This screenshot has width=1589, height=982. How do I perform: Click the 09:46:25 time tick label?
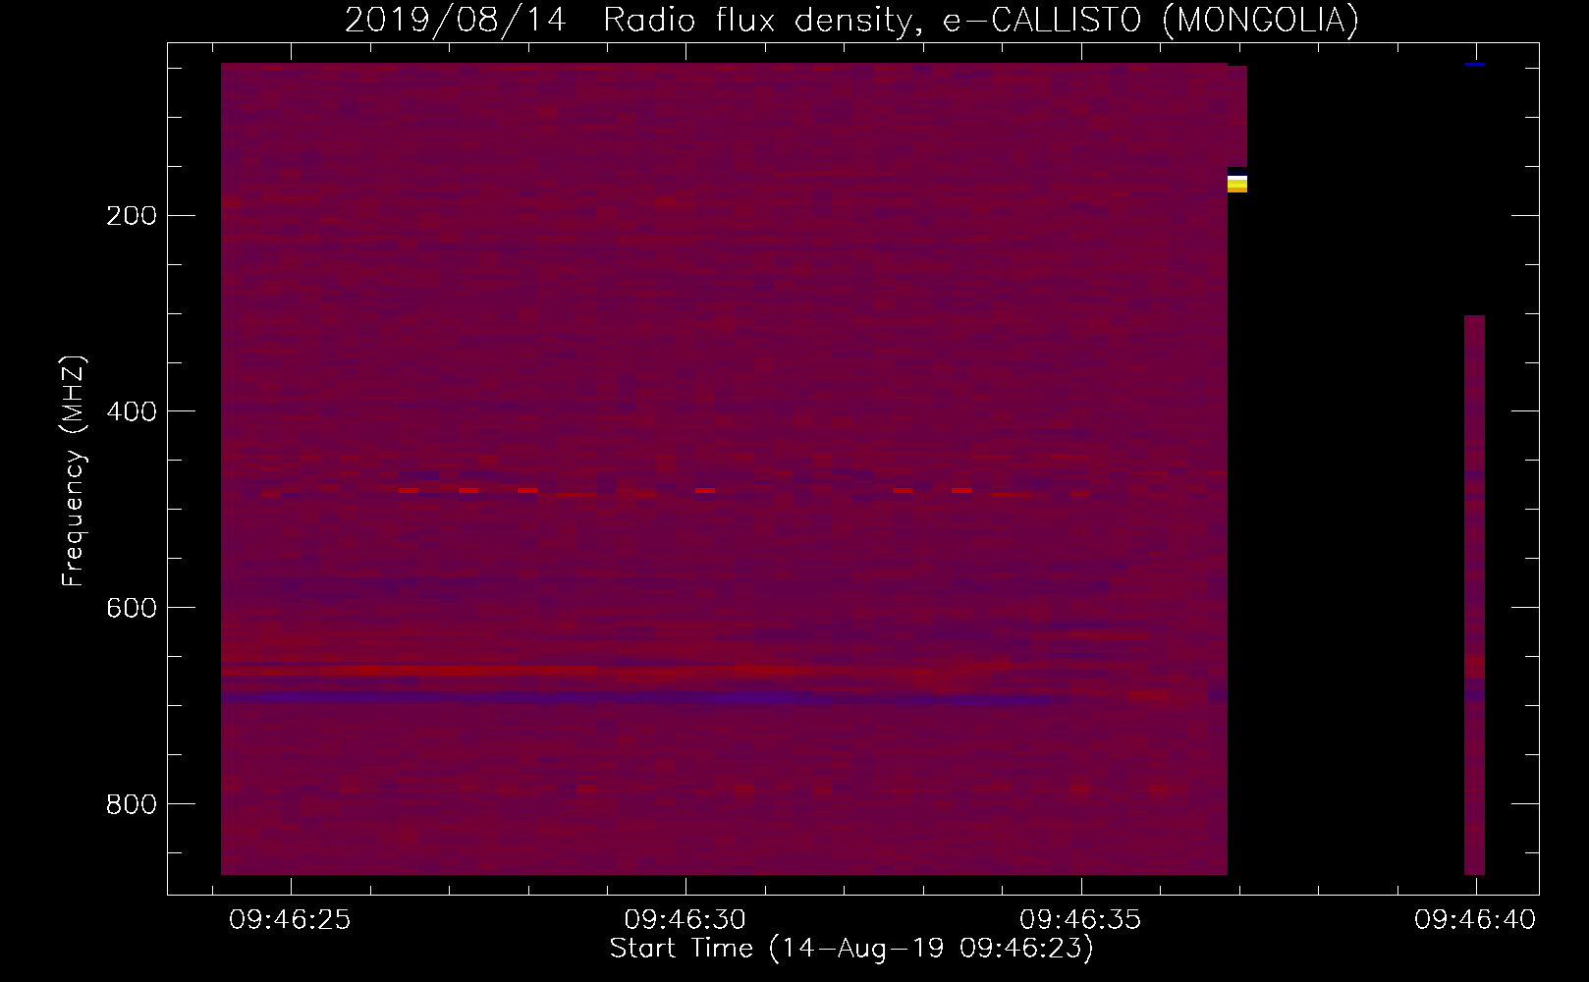290,920
